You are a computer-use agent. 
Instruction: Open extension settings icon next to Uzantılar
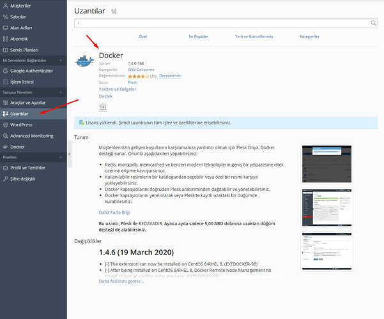[114, 11]
